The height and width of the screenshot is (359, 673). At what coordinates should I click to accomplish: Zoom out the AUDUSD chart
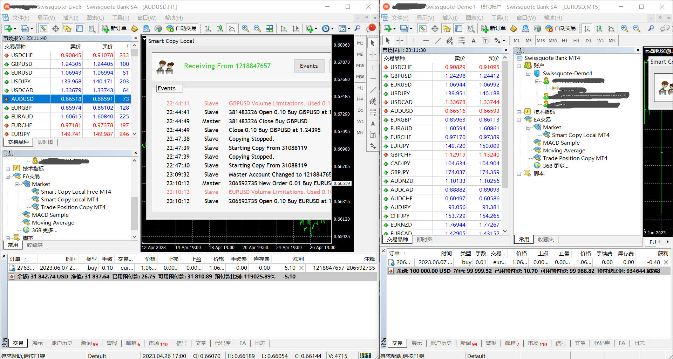pyautogui.click(x=257, y=28)
